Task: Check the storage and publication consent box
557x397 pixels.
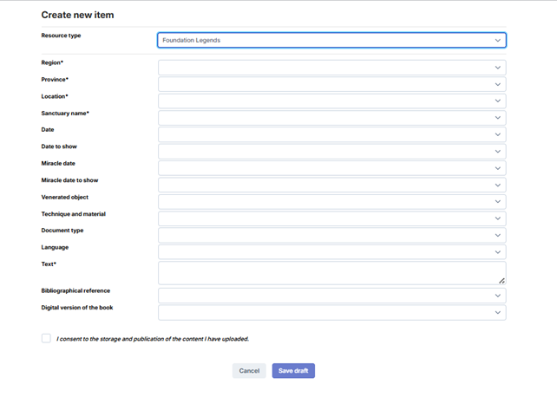Action: 46,338
